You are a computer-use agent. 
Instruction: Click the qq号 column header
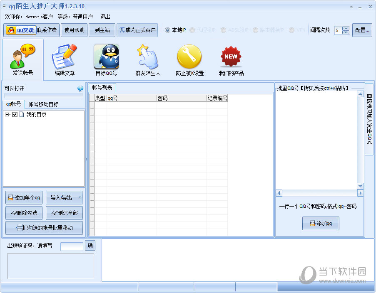(132, 98)
